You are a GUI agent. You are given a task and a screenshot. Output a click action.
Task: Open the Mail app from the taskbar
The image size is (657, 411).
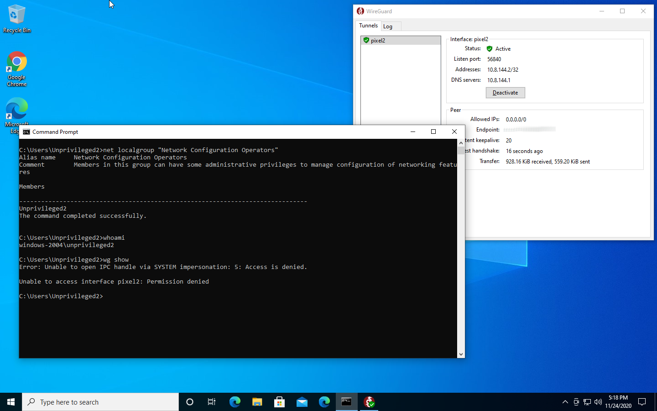click(x=302, y=402)
